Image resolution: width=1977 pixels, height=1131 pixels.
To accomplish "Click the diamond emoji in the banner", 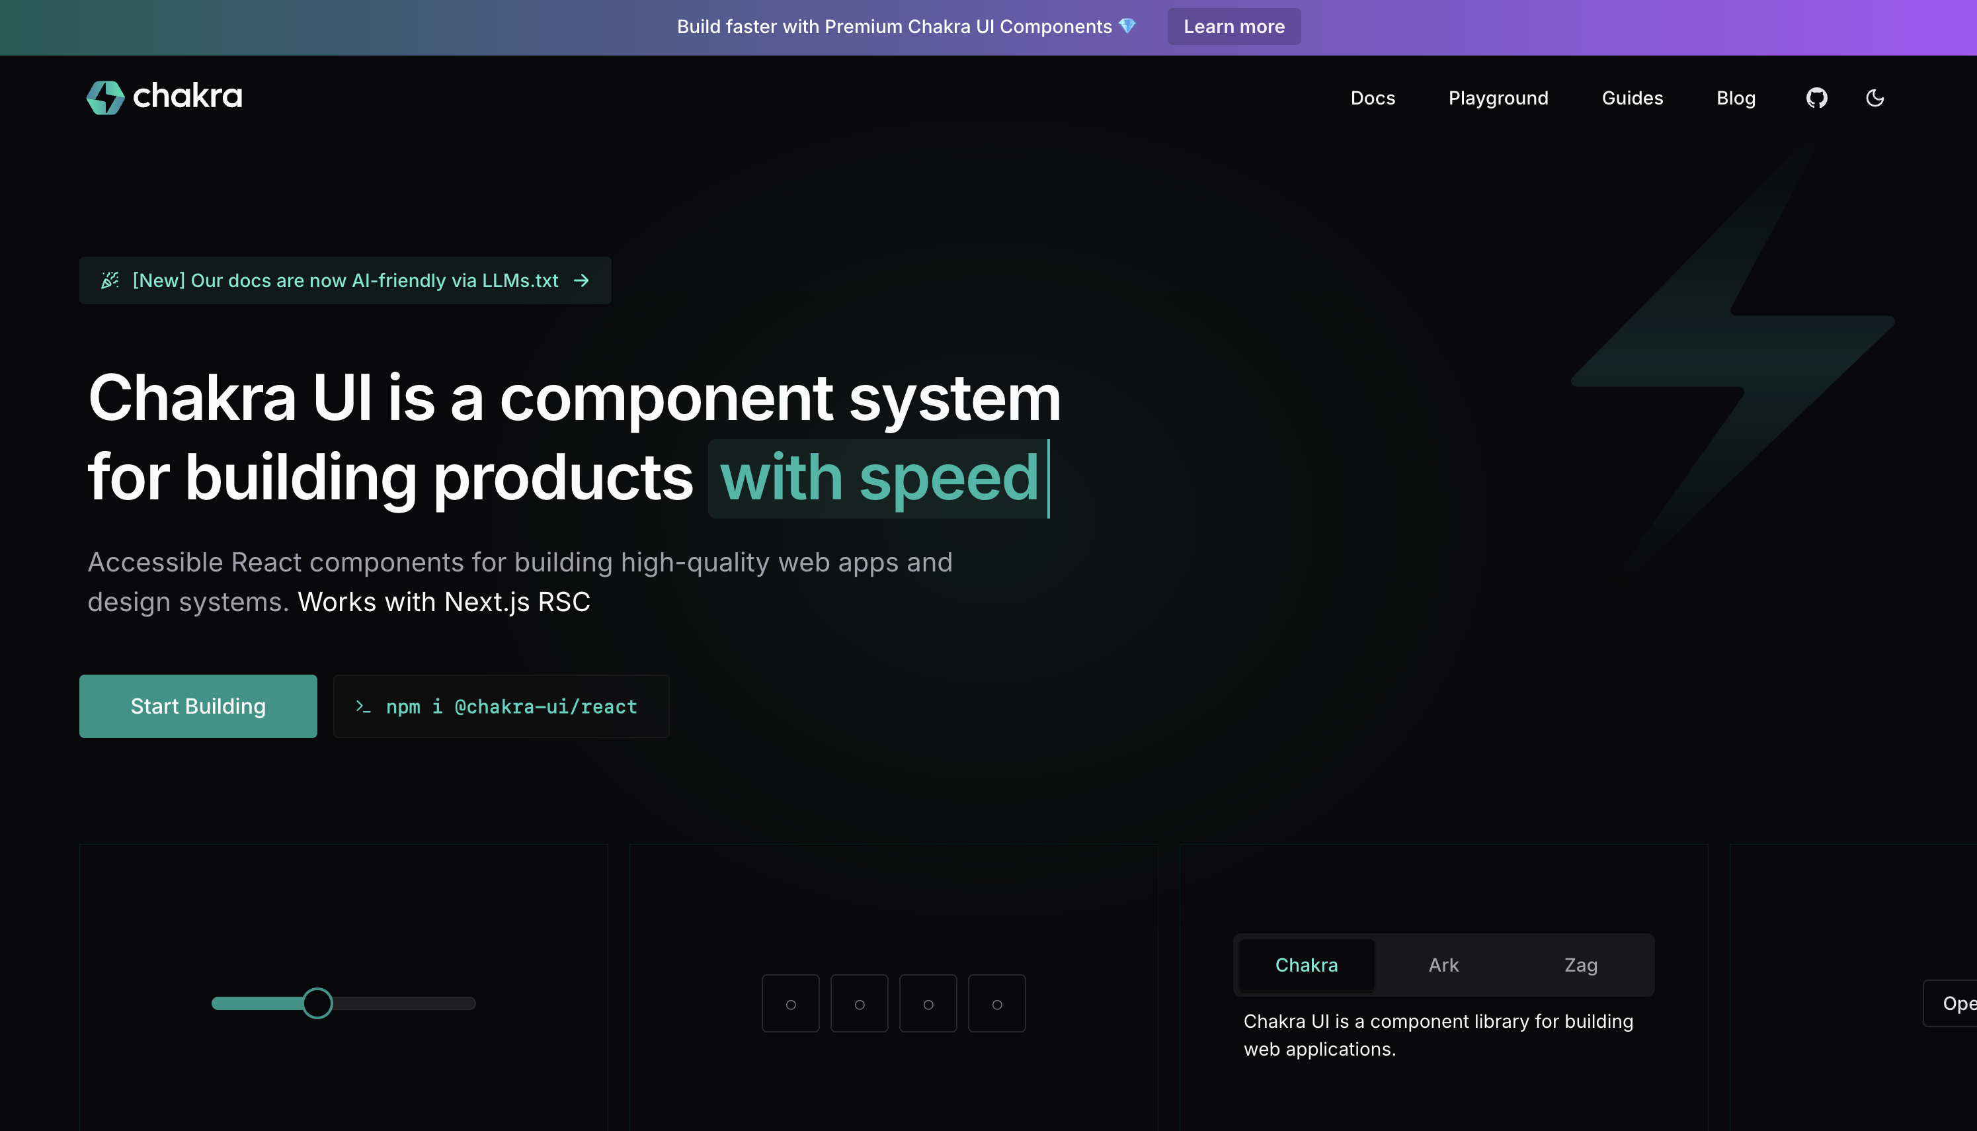I will [x=1127, y=26].
